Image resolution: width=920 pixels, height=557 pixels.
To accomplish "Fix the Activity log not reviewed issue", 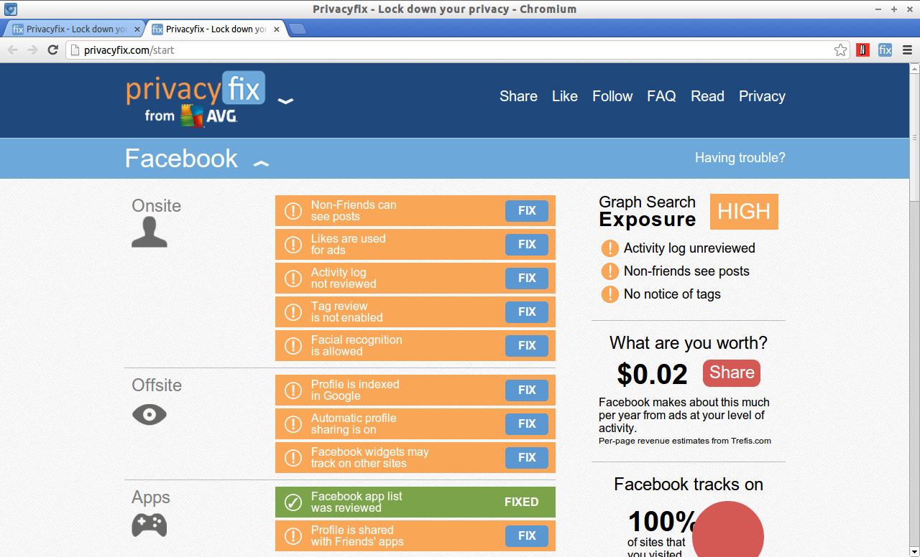I will [527, 278].
